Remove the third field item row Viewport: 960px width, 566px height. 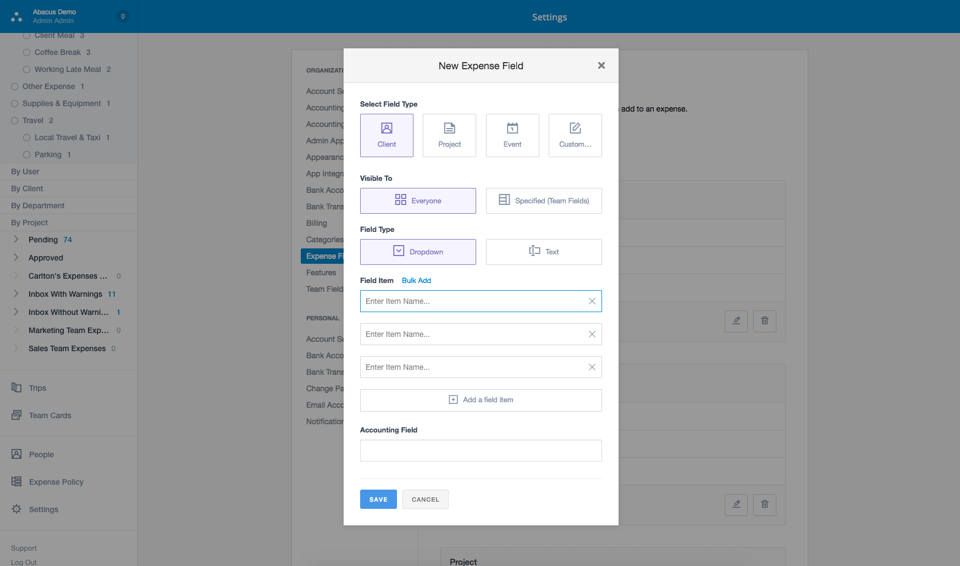coord(592,367)
